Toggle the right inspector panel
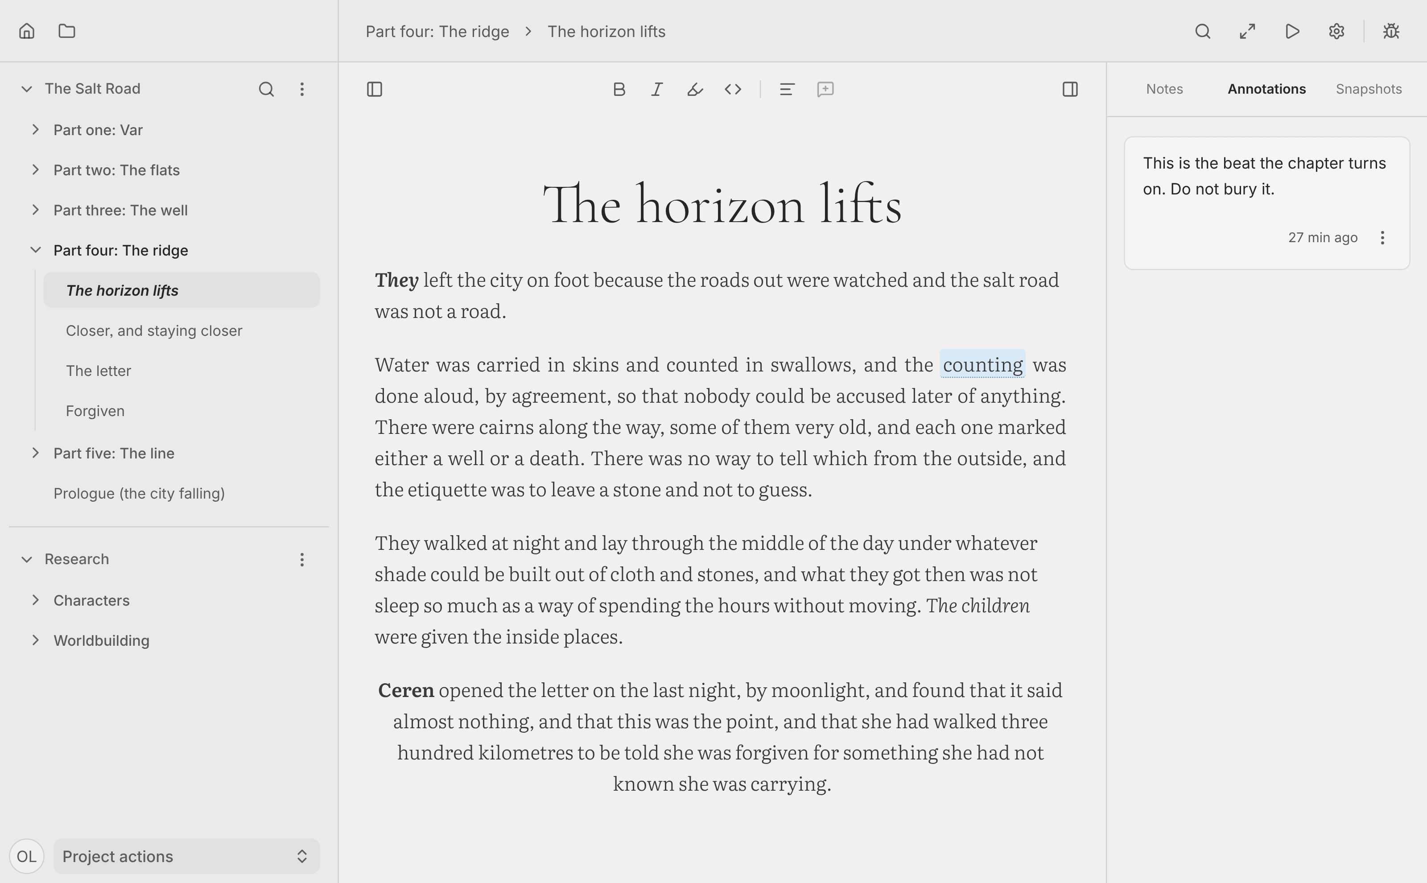This screenshot has height=883, width=1427. click(x=1070, y=89)
